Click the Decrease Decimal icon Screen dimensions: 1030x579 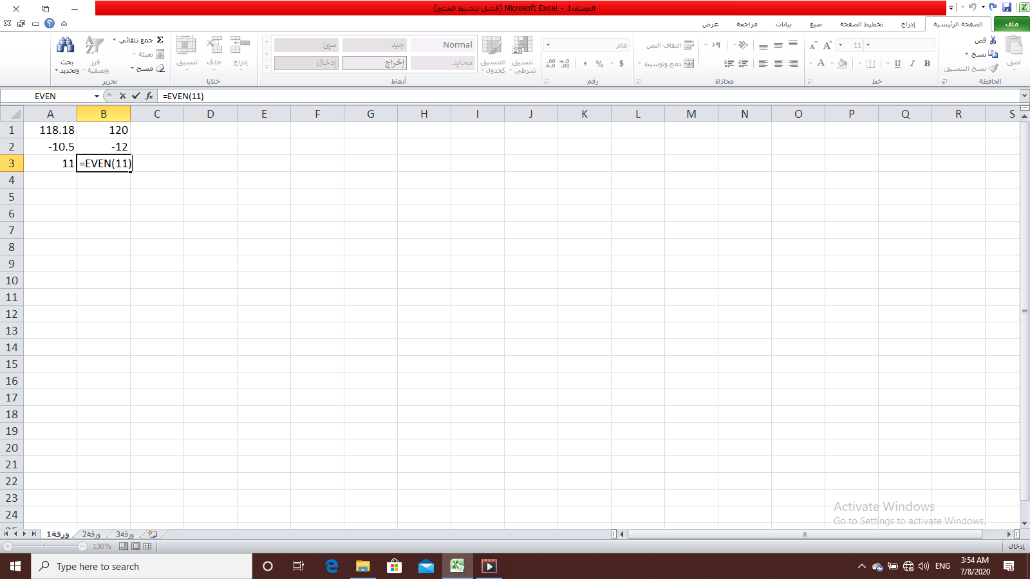coord(550,64)
